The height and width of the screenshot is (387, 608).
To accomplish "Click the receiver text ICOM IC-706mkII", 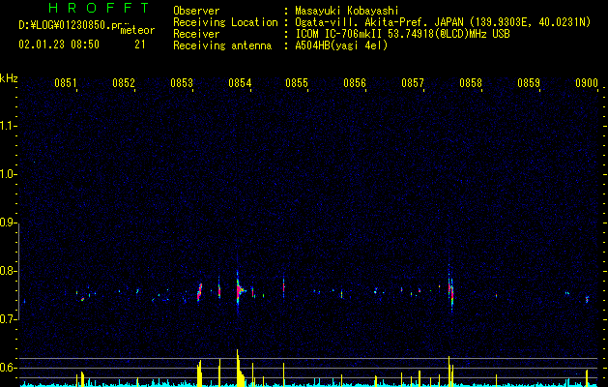I will pyautogui.click(x=339, y=34).
